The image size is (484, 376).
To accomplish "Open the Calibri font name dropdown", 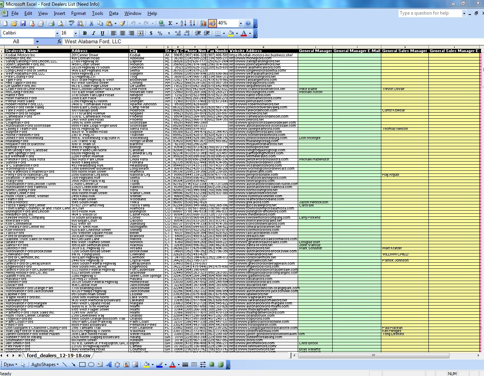I will coord(56,33).
